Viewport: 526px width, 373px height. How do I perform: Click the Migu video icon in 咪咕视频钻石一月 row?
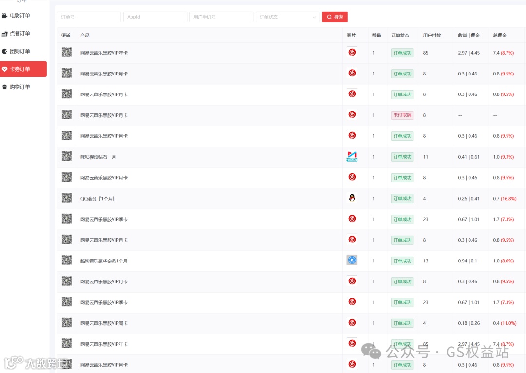click(x=352, y=156)
